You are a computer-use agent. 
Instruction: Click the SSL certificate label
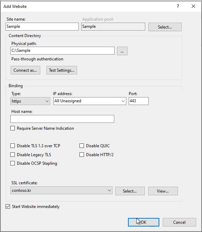(24, 183)
